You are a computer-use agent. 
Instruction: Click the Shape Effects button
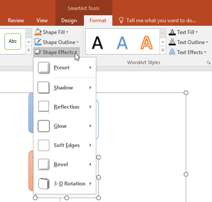[56, 52]
